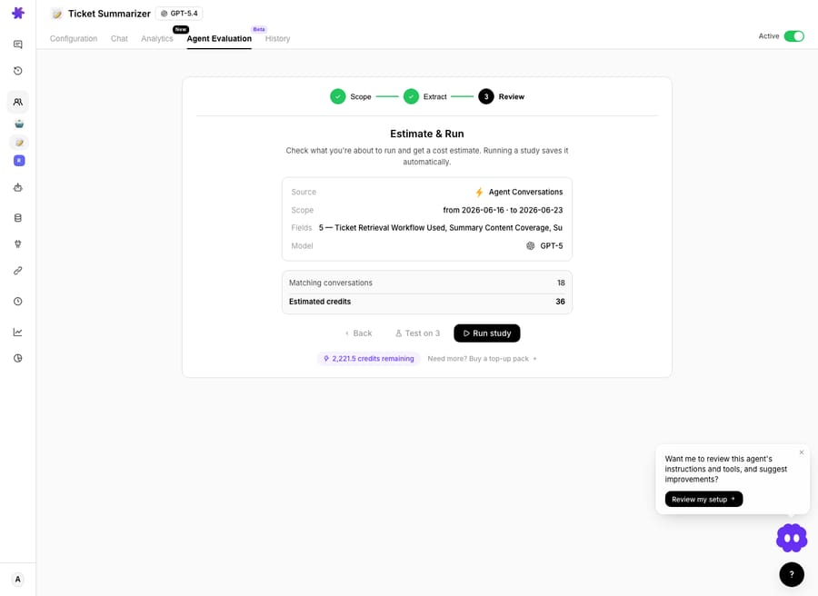The image size is (818, 596).
Task: Click the GPT-5 model value text
Action: (x=552, y=245)
